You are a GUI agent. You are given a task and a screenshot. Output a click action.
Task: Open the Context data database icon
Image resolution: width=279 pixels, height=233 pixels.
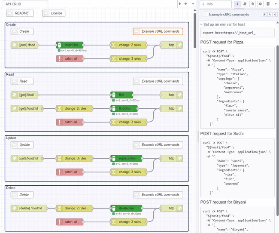267,4
